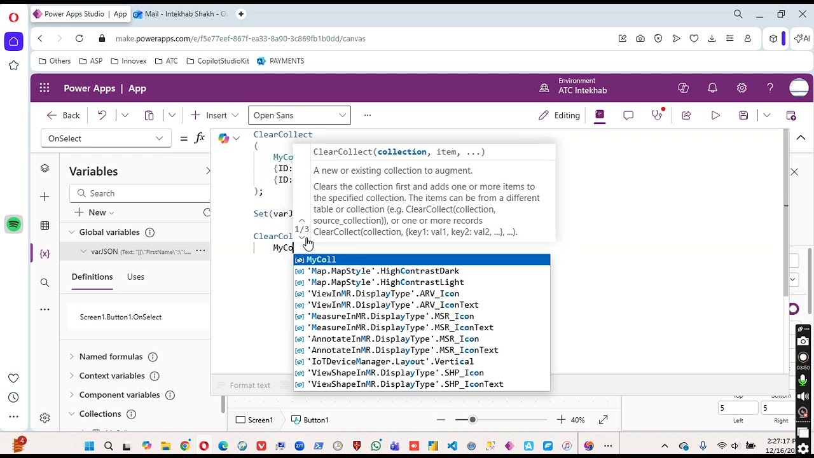This screenshot has width=814, height=458.
Task: Open the Data table icon in sidebar
Action: 45,225
